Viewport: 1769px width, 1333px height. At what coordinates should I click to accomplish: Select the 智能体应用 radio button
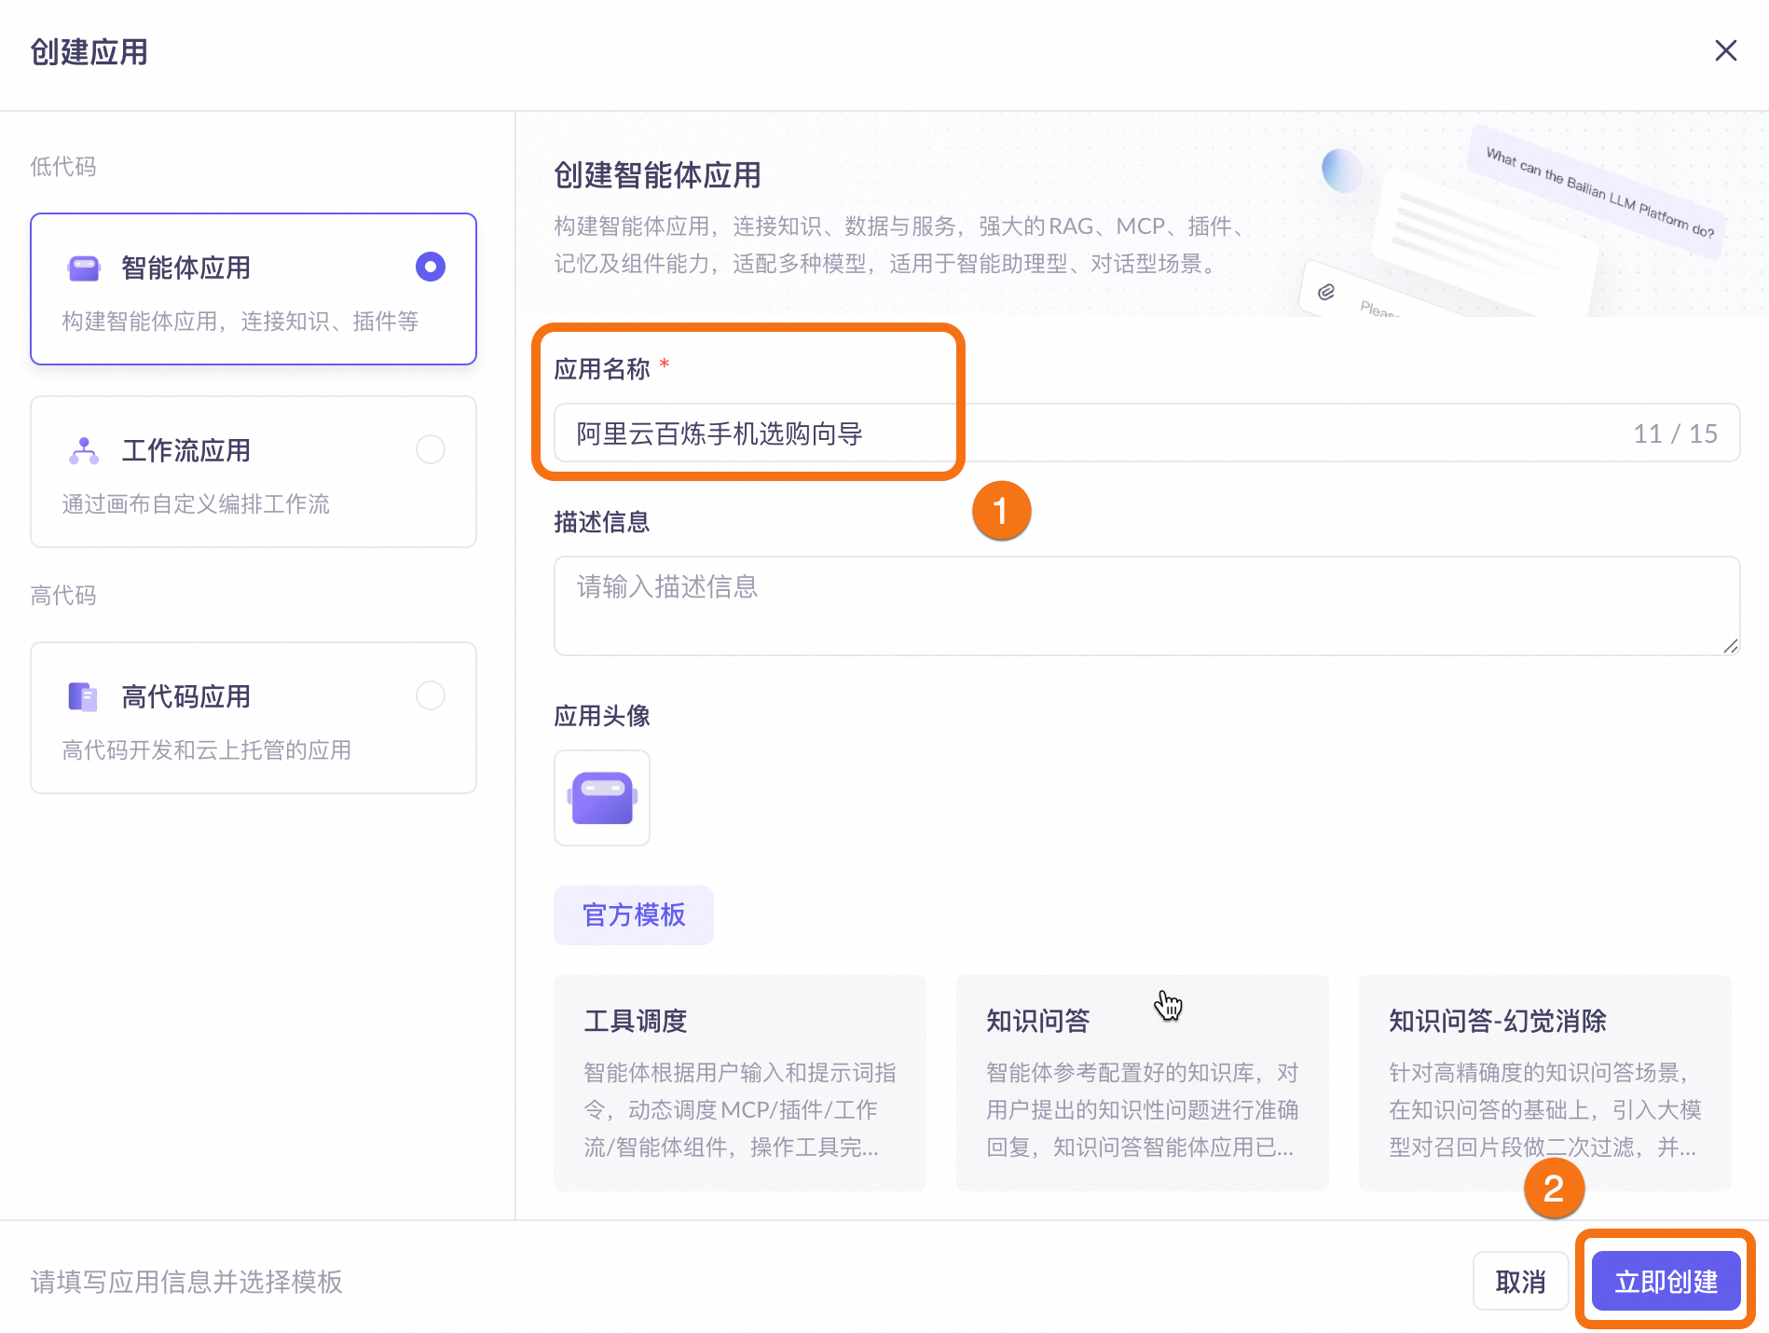pyautogui.click(x=430, y=267)
